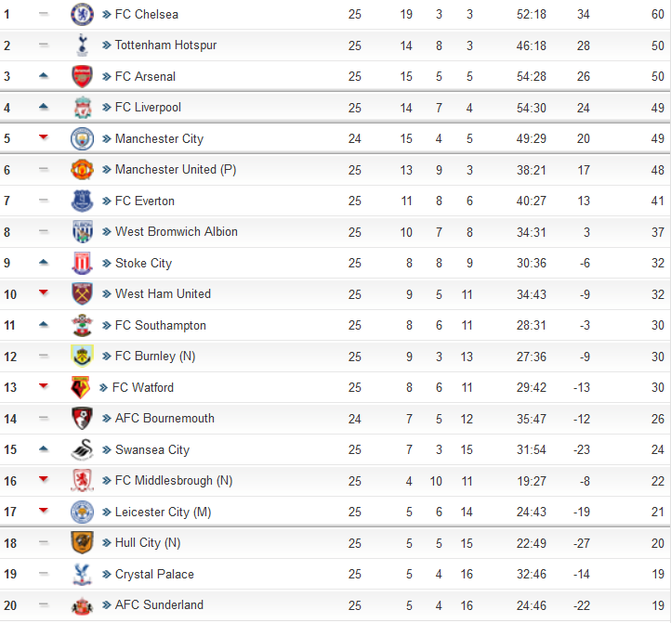671x623 pixels.
Task: Click the Tottenham Hotspur cockerel crest
Action: tap(82, 45)
